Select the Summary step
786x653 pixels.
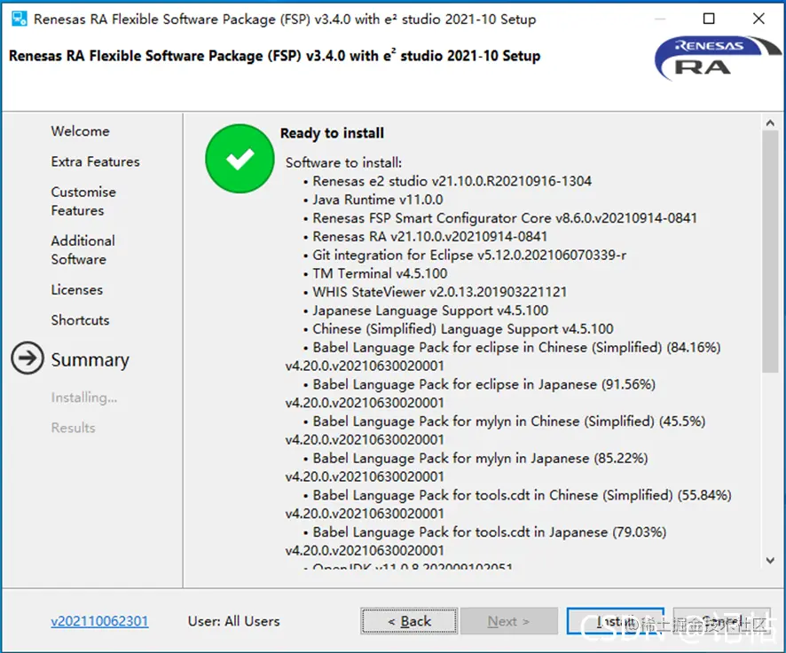[90, 359]
